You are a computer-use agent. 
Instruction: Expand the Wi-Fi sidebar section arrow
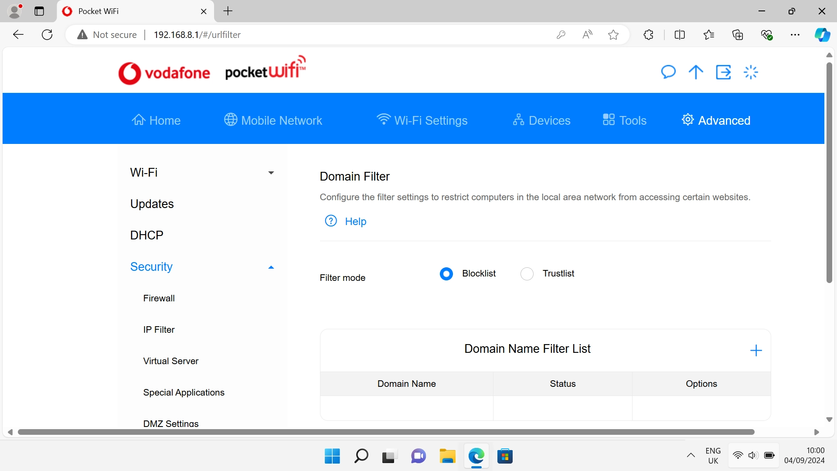point(271,173)
